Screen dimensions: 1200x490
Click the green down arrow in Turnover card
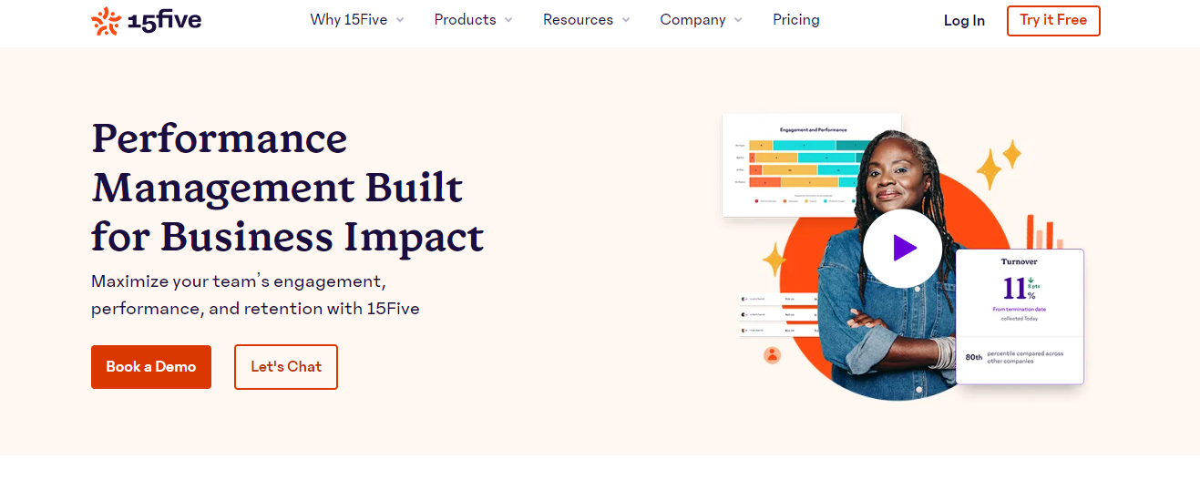tap(1031, 281)
